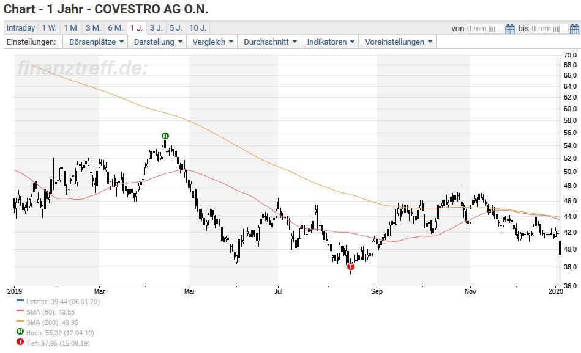Click the 'SMA (50): 43,55' legend entry
This screenshot has height=353, width=581.
tap(50, 312)
